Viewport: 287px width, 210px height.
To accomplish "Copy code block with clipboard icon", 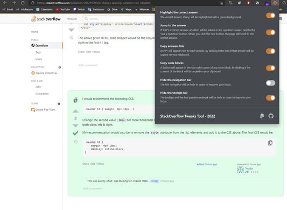I will coord(270,143).
